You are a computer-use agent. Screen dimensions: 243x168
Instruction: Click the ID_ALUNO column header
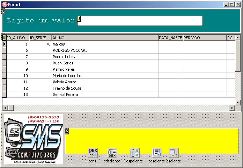click(17, 38)
